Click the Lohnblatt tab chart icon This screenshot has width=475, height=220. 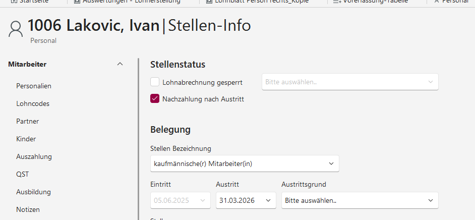click(209, 2)
